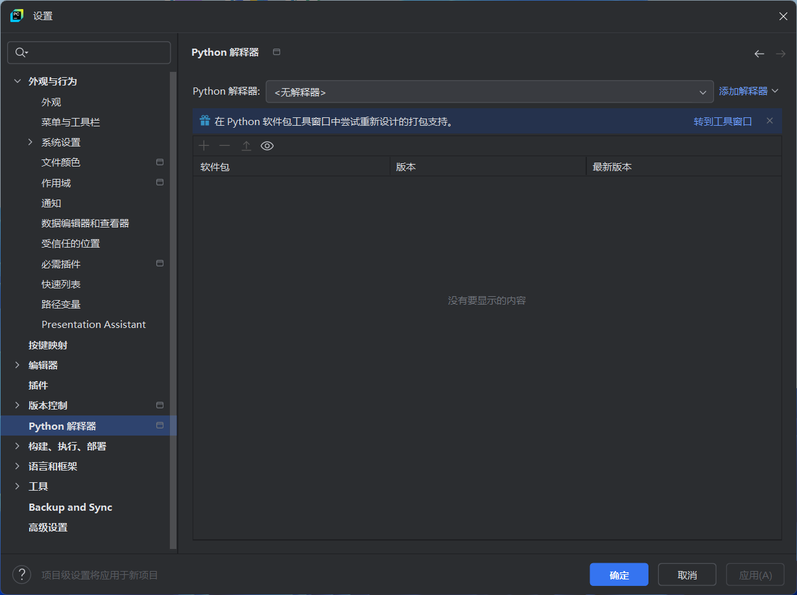797x595 pixels.
Task: Click the 软件包 column header
Action: (x=291, y=167)
